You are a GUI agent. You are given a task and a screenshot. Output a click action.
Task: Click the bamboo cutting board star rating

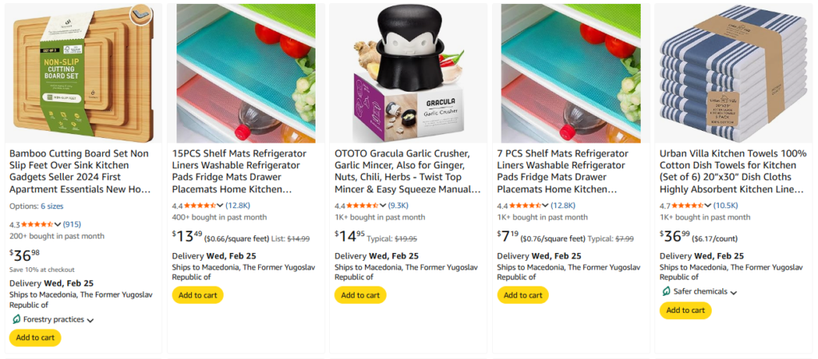point(37,224)
